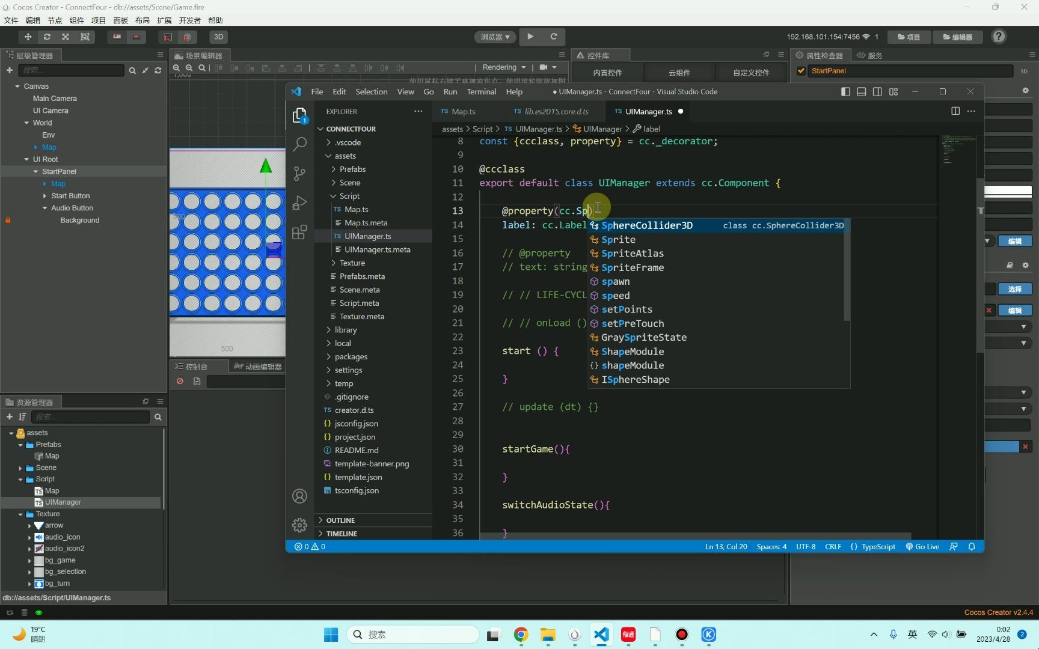
Task: Open editor More Actions ellipsis
Action: pos(971,111)
